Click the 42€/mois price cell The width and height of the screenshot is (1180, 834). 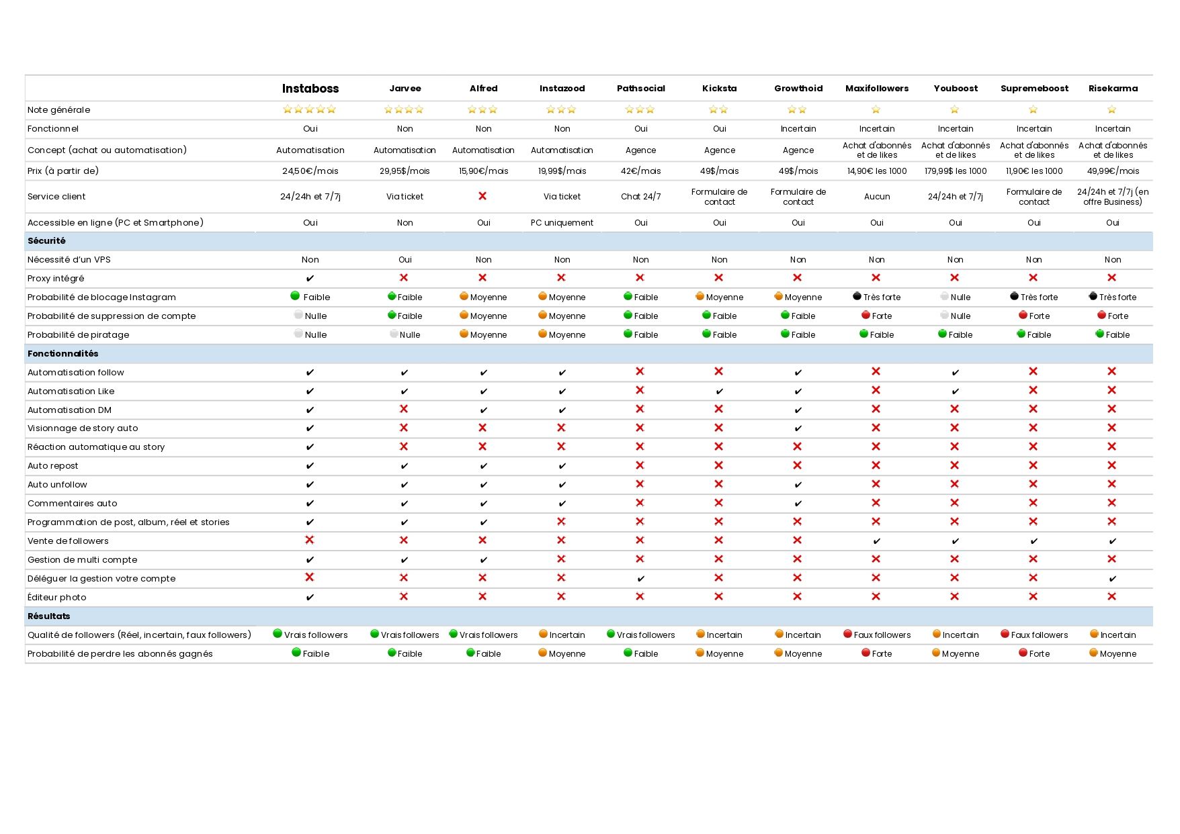(x=641, y=171)
